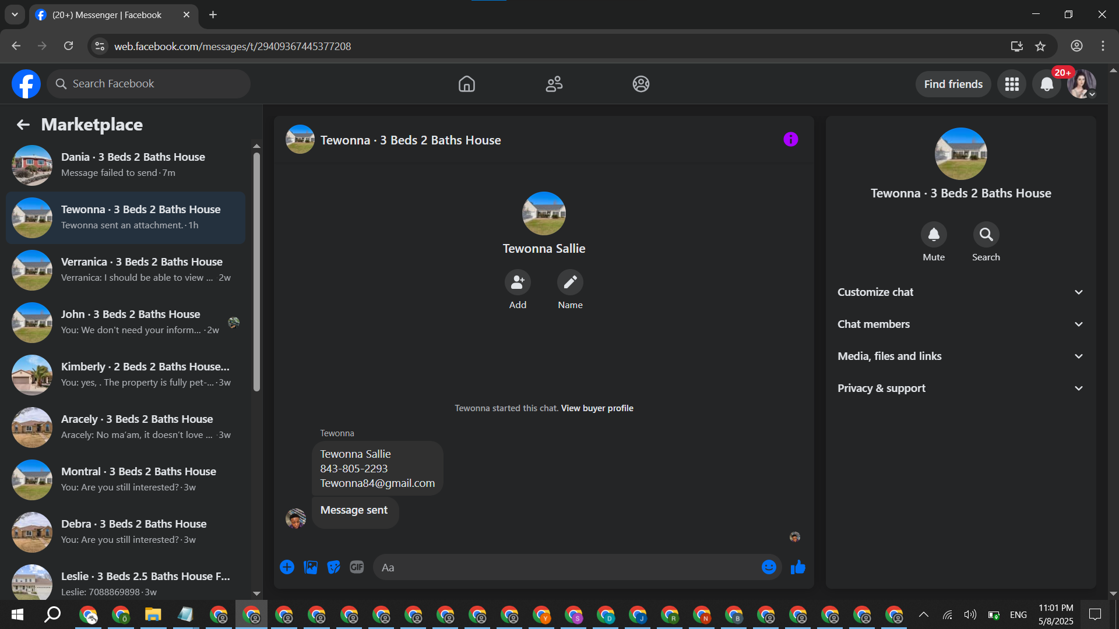
Task: Click the 843-805-2293 phone number text
Action: (x=354, y=468)
